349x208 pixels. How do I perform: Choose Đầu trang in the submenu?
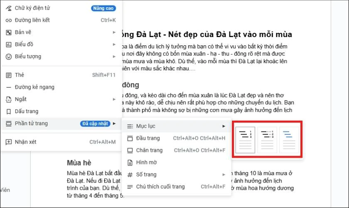pyautogui.click(x=177, y=138)
